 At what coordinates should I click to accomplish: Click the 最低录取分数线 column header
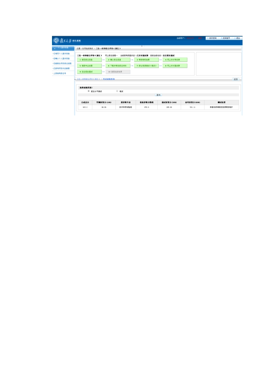[x=147, y=102]
